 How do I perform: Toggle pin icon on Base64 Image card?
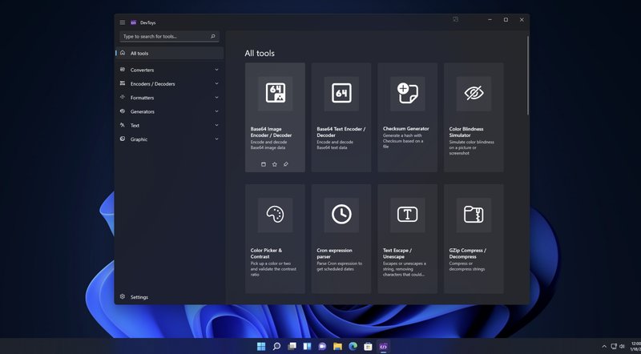pyautogui.click(x=286, y=164)
